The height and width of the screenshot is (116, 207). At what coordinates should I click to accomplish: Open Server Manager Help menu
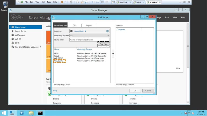click(x=183, y=17)
